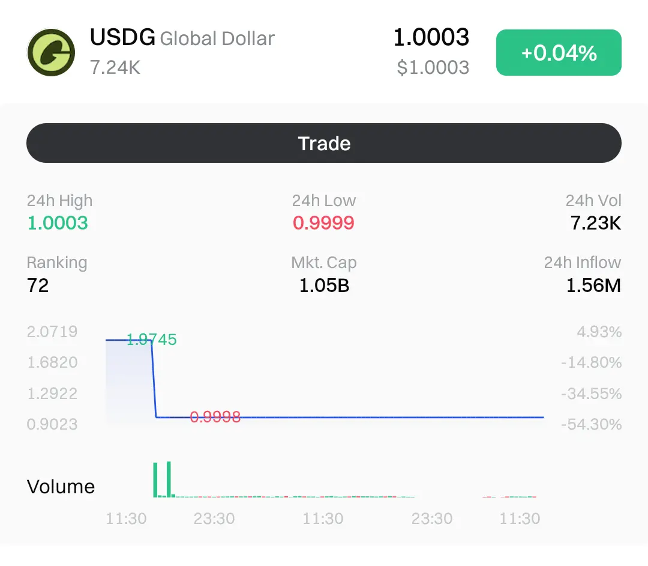The image size is (648, 566).
Task: Click the green +0.04% change badge
Action: tap(558, 53)
